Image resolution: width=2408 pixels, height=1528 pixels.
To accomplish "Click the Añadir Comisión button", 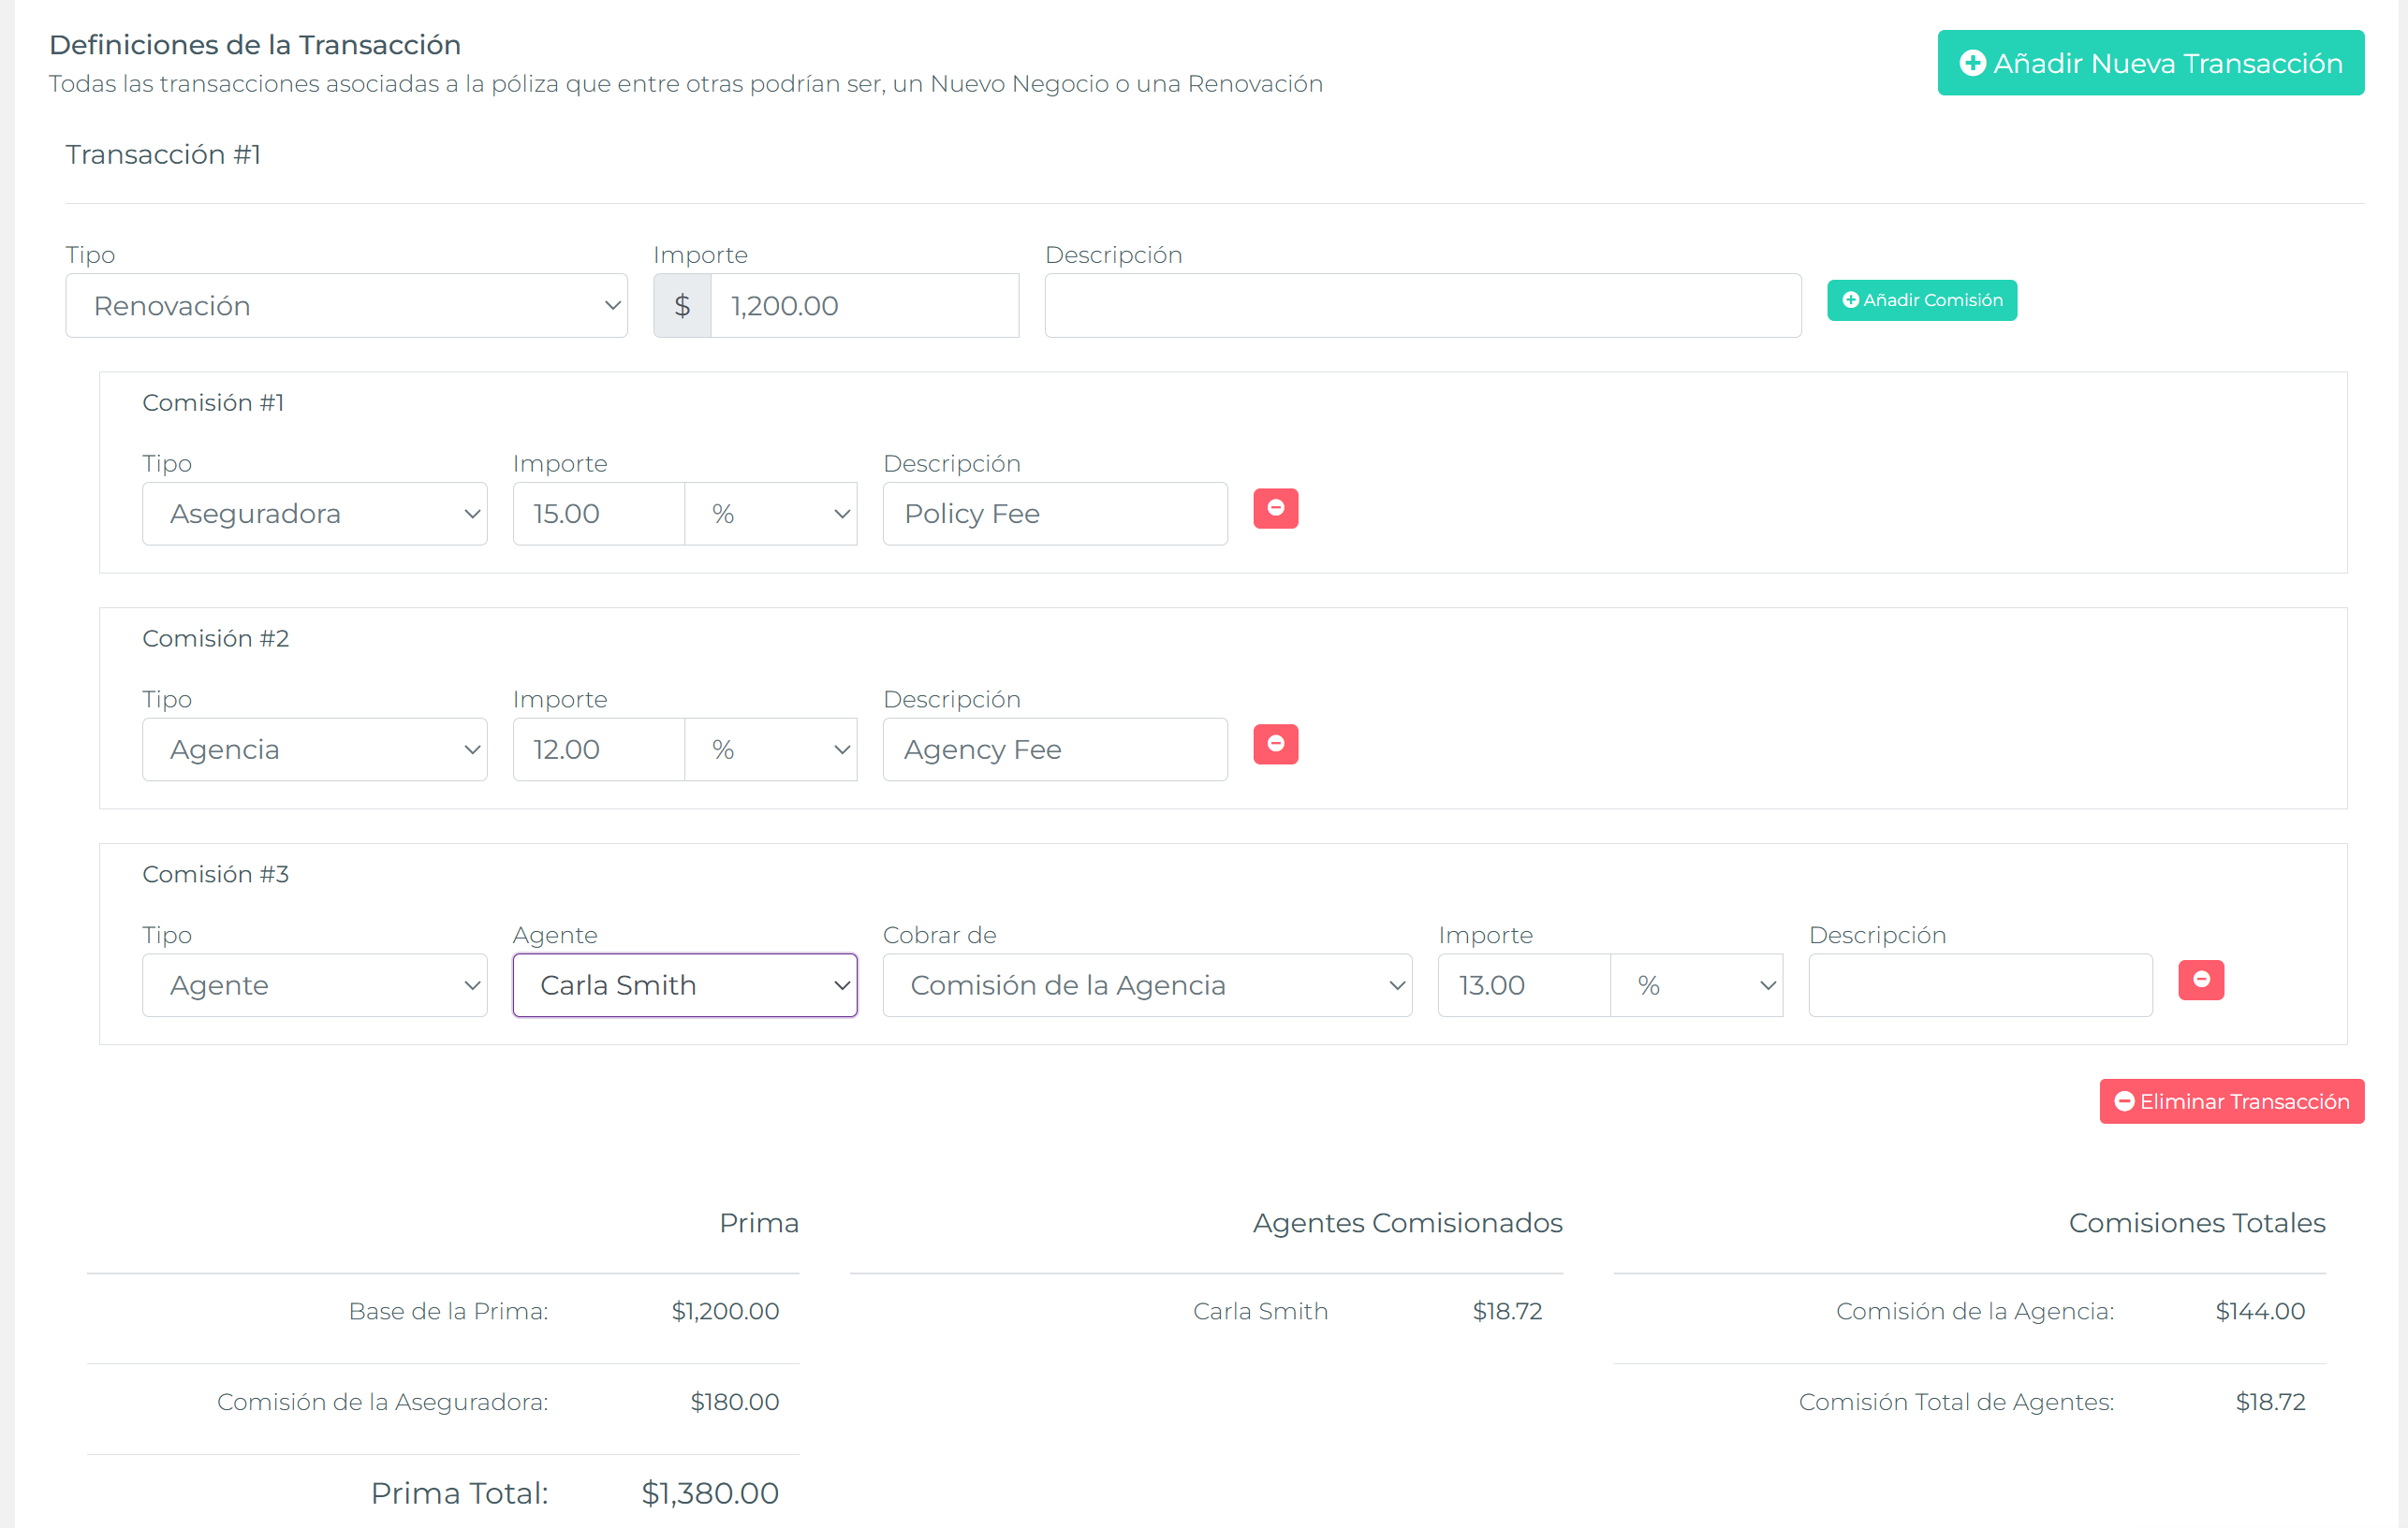I will 1921,300.
